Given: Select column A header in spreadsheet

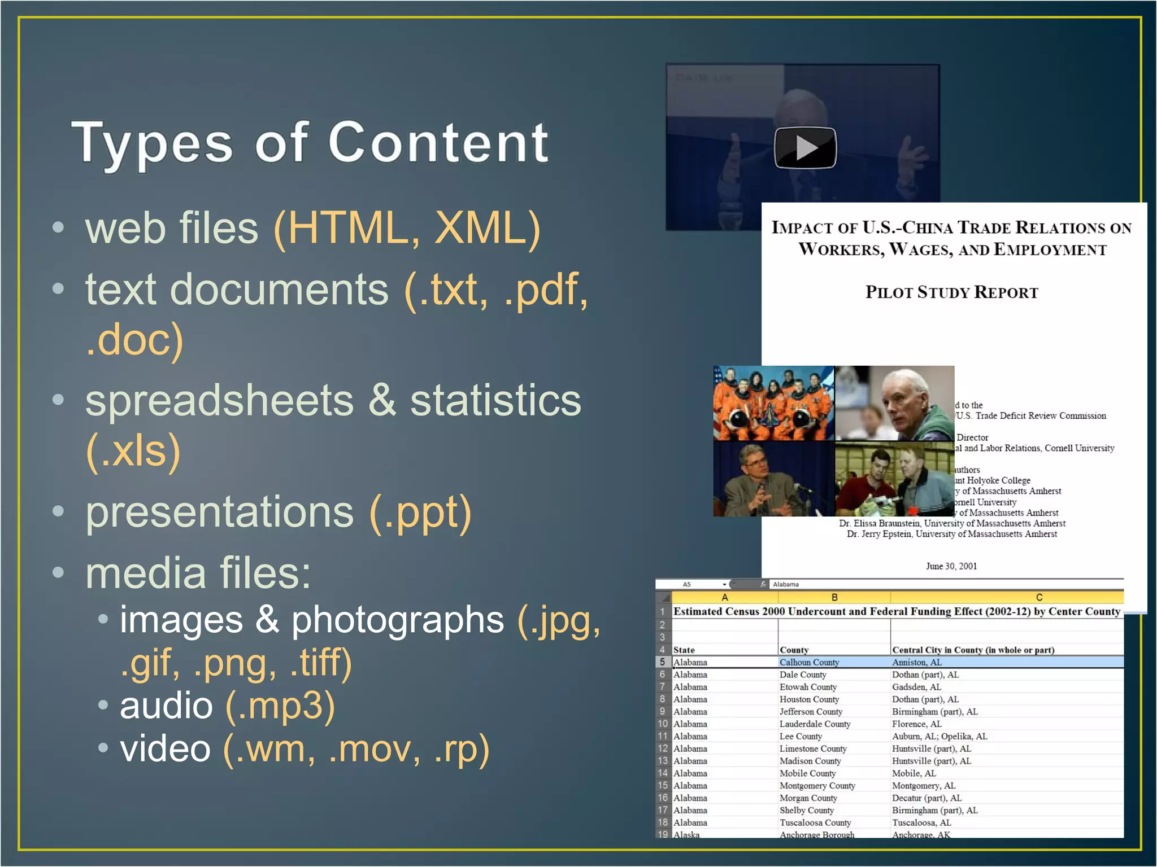Looking at the screenshot, I should coord(725,597).
